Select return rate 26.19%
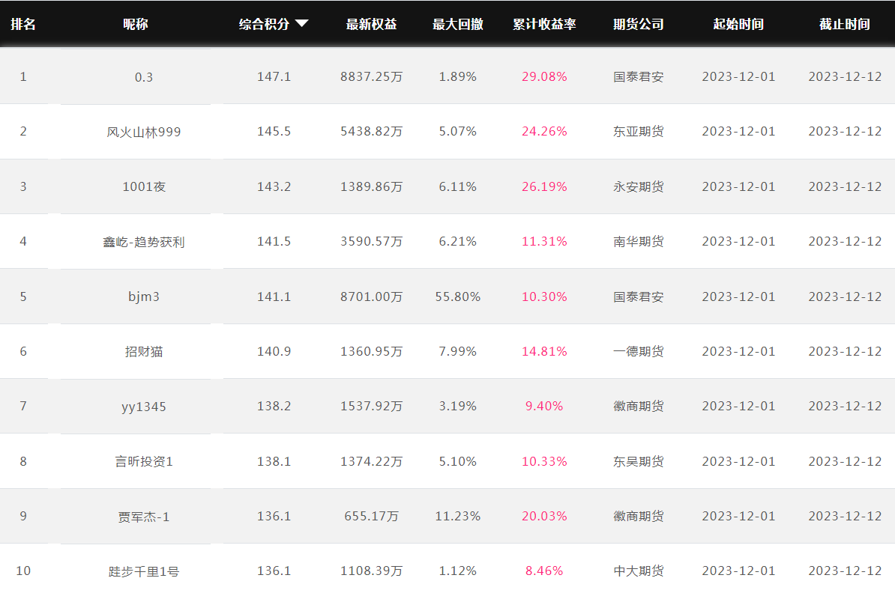The width and height of the screenshot is (895, 596). point(544,186)
